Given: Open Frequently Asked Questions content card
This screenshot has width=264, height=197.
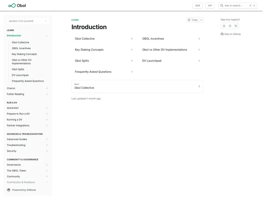Looking at the screenshot, I should pyautogui.click(x=104, y=72).
